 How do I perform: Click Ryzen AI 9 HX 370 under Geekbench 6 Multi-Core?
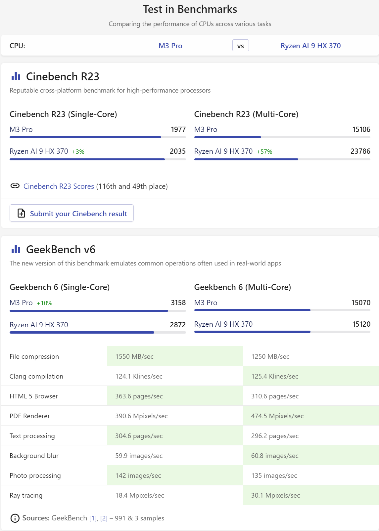tap(223, 324)
